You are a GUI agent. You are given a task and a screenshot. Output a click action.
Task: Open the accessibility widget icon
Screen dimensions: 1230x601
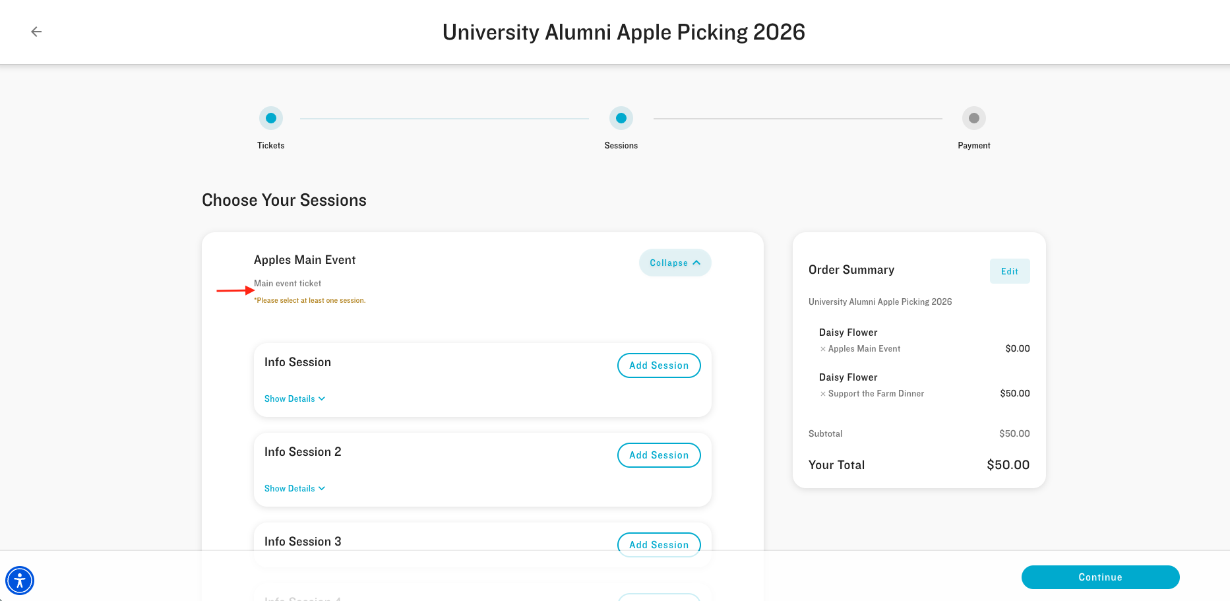(x=20, y=581)
